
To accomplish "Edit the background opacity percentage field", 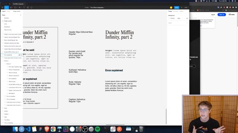I will 179,18.
